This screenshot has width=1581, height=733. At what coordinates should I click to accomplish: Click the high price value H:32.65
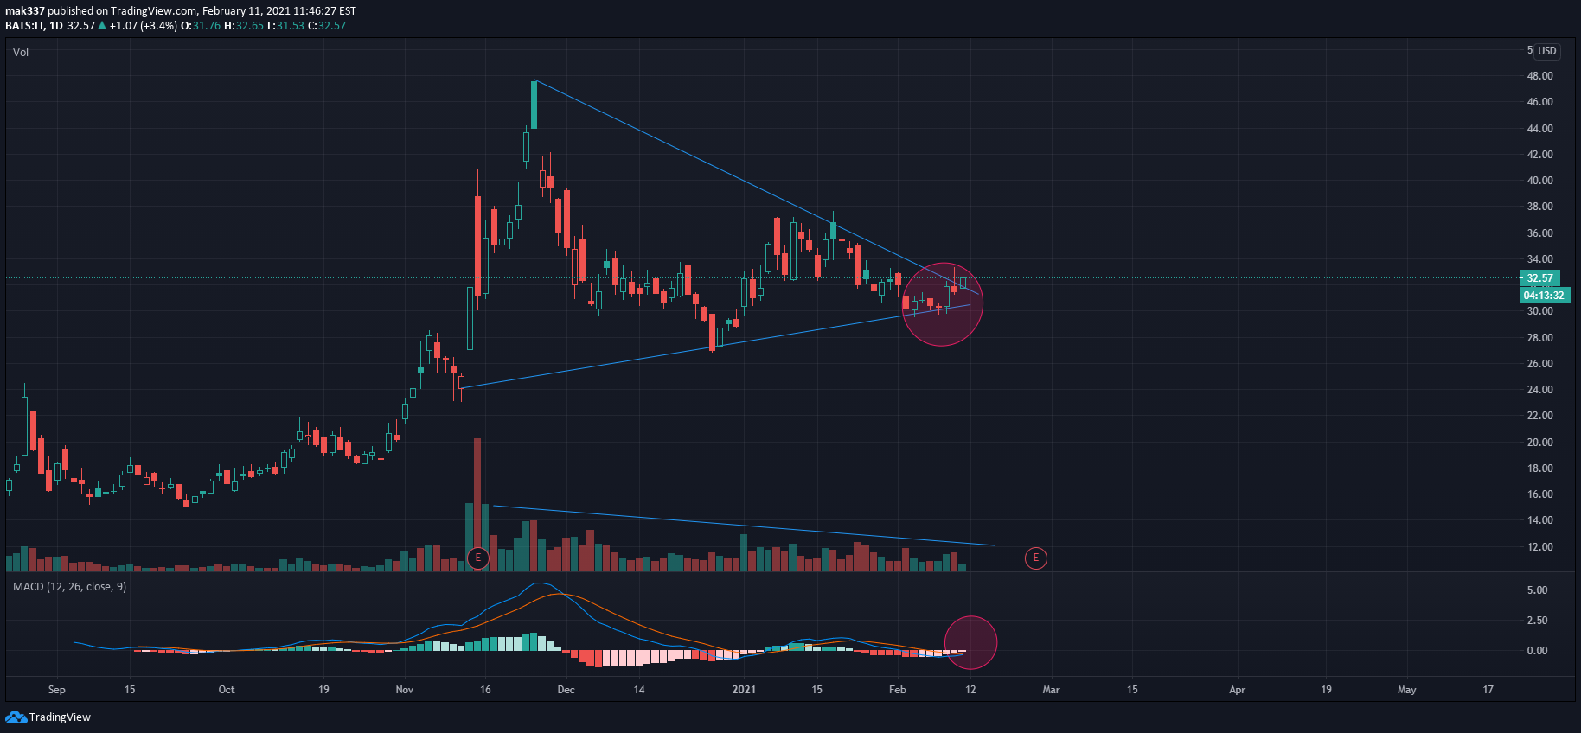pyautogui.click(x=244, y=25)
